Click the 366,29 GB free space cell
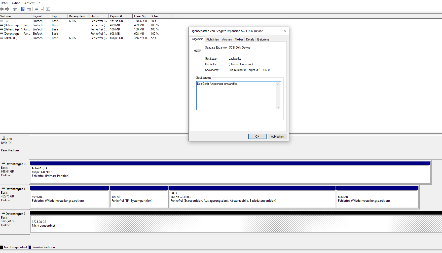442x253 pixels. tap(140, 38)
